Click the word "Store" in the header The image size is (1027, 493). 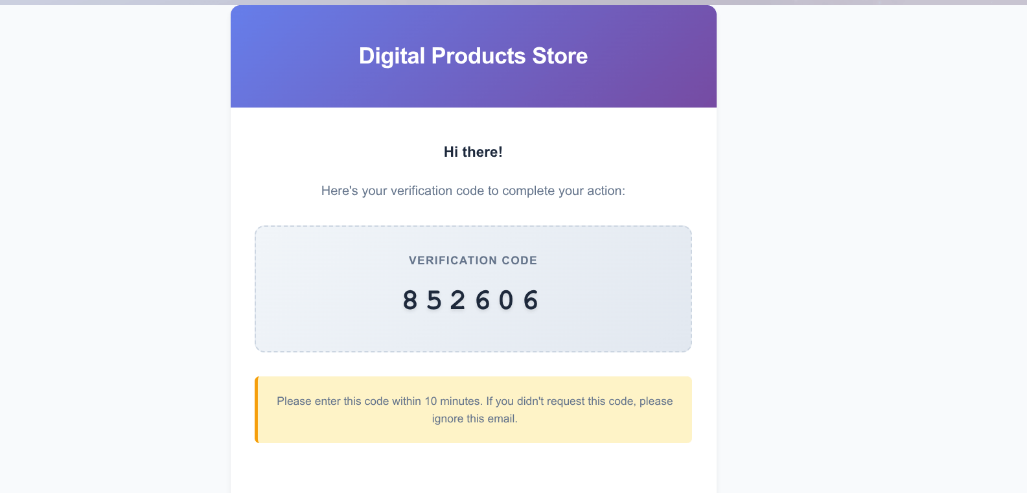[x=560, y=56]
